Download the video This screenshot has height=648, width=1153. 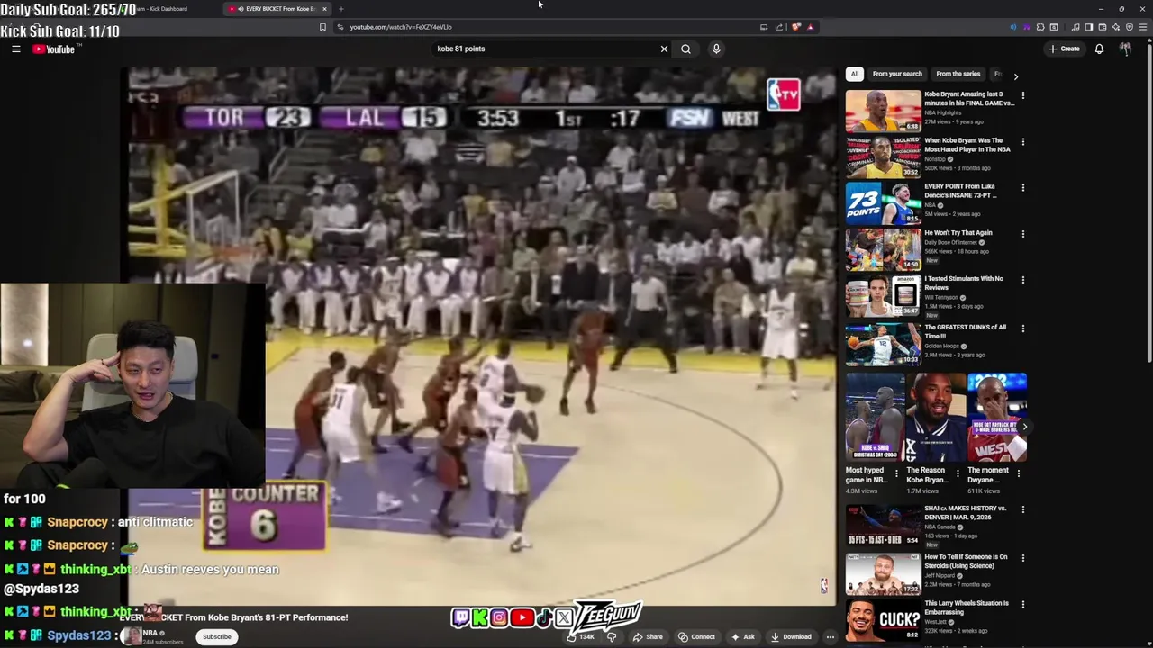point(792,637)
